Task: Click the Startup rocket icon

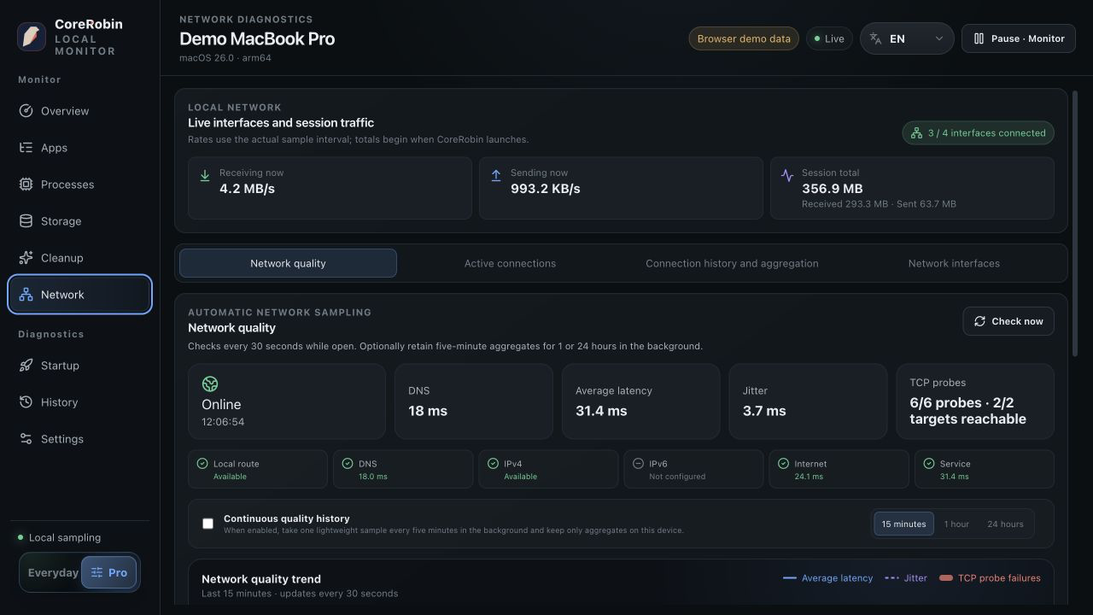Action: (x=26, y=366)
